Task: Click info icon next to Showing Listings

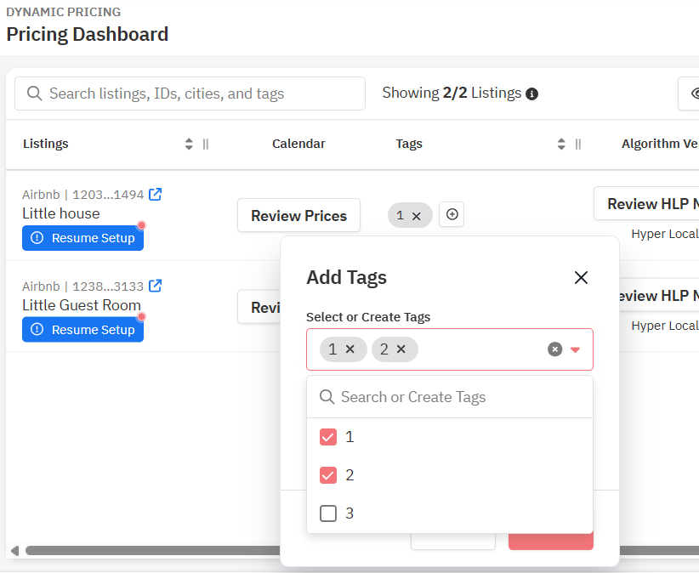Action: point(532,94)
